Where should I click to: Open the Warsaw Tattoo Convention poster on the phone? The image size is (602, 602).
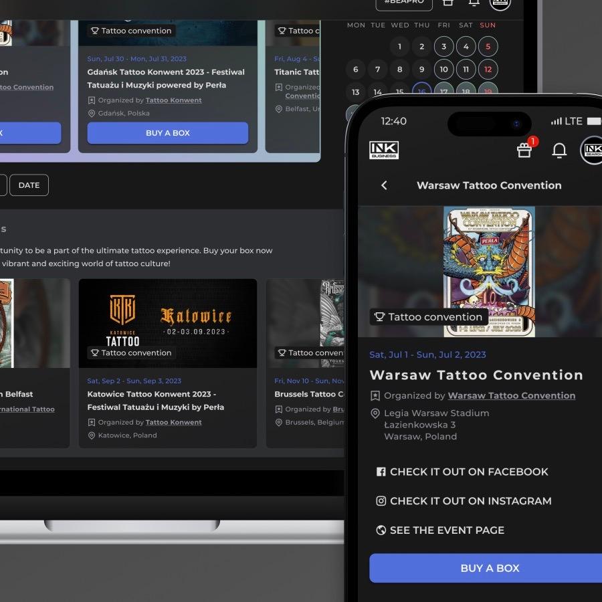pyautogui.click(x=489, y=272)
